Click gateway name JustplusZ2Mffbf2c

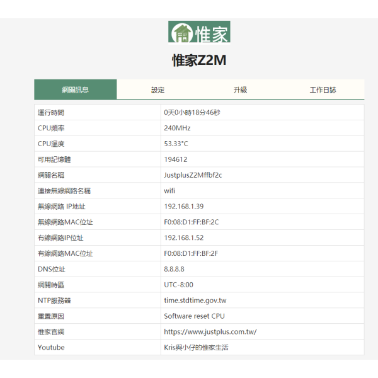pyautogui.click(x=193, y=175)
